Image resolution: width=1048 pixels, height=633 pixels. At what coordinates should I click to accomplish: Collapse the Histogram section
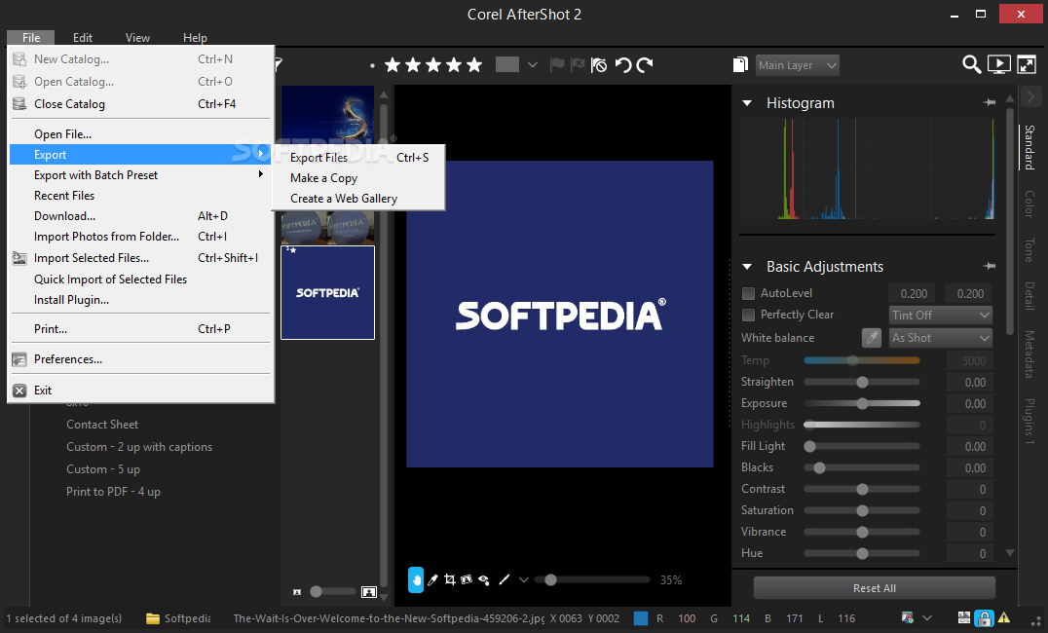747,103
